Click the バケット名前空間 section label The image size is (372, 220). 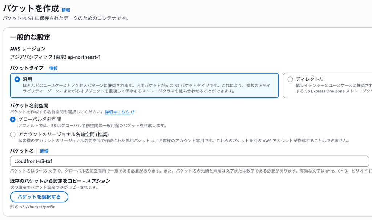click(x=29, y=105)
